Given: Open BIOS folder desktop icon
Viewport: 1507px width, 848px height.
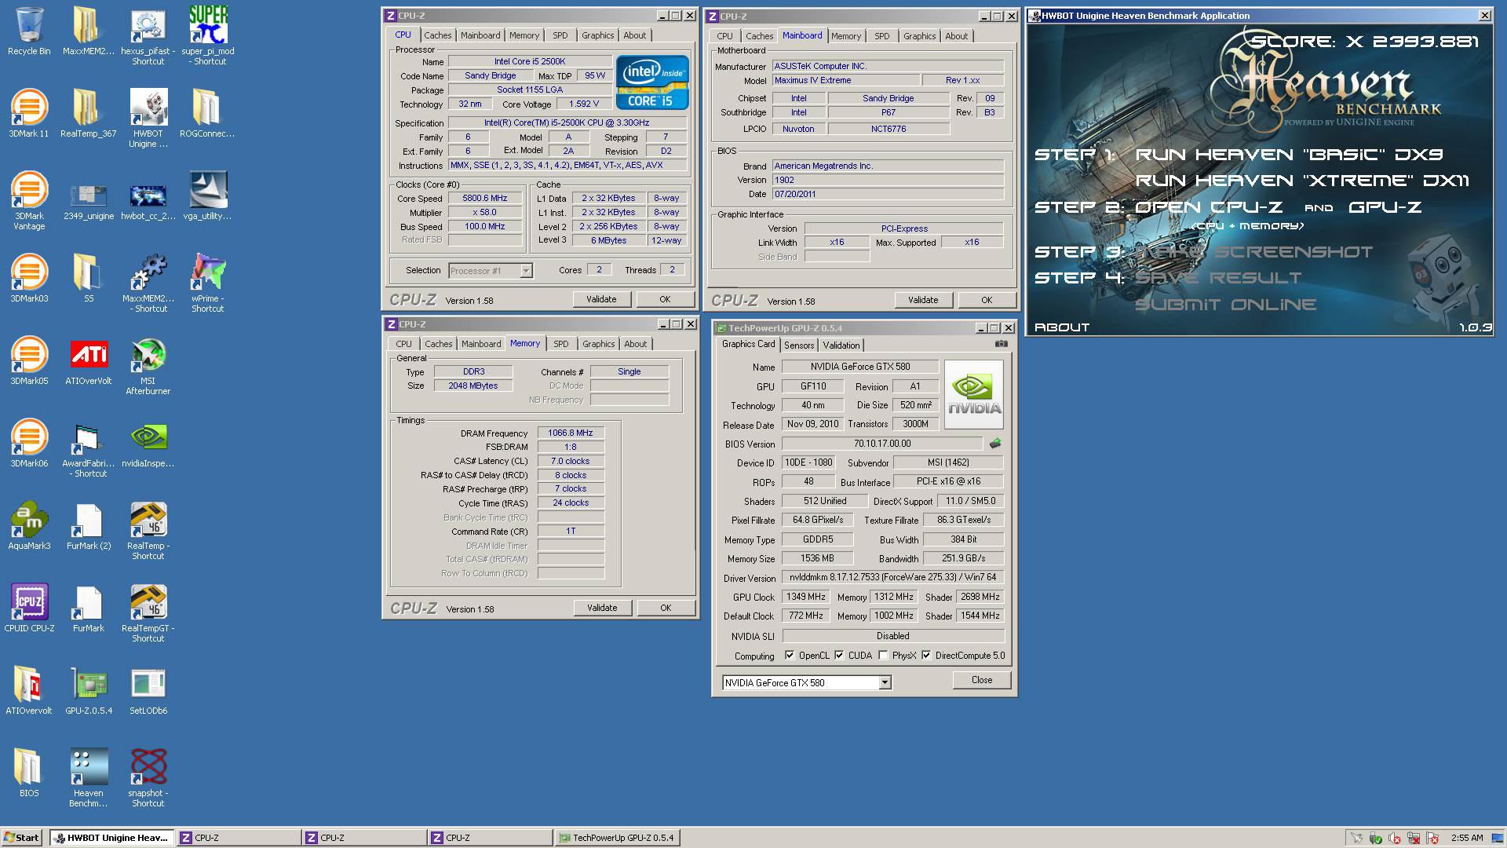Looking at the screenshot, I should (x=29, y=767).
